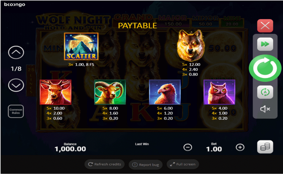Decrease bet with minus button
283x174 pixels.
188,147
